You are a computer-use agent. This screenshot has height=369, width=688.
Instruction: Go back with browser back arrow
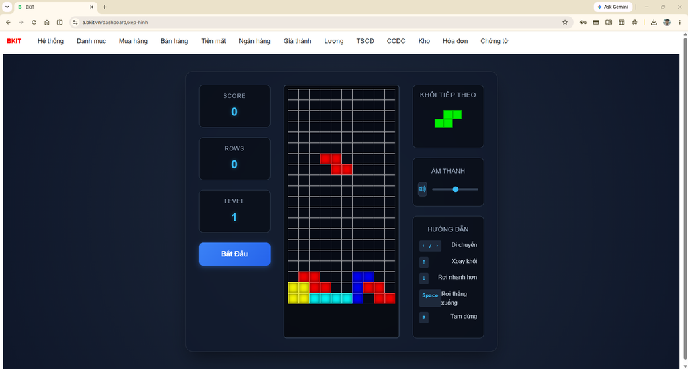point(8,22)
